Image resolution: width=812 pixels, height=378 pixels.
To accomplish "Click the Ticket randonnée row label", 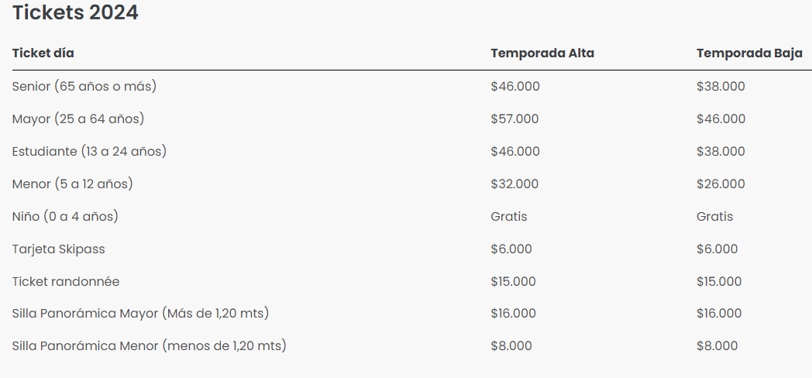I will click(x=66, y=282).
